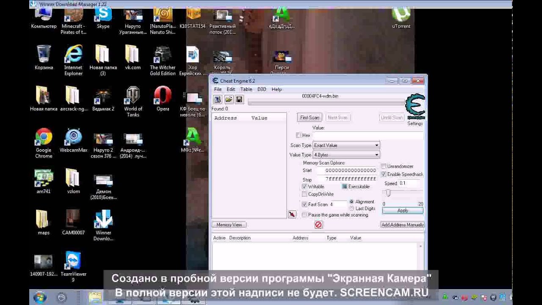Open the CAM00007 image file icon

(73, 223)
